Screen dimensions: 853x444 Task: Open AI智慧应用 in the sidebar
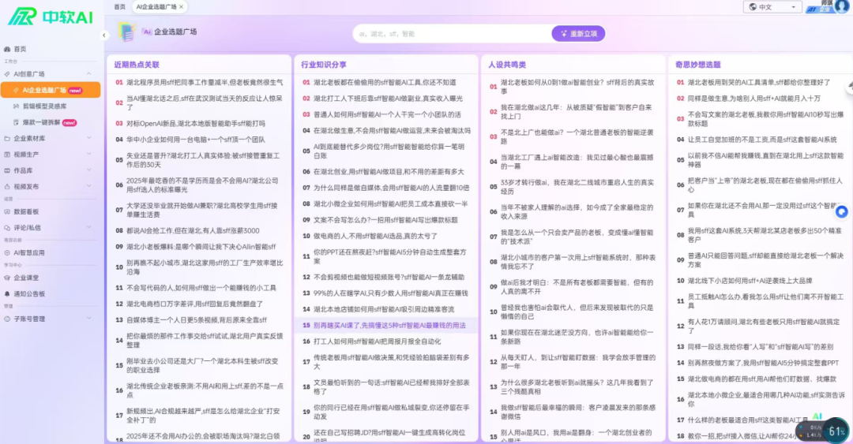pos(29,252)
